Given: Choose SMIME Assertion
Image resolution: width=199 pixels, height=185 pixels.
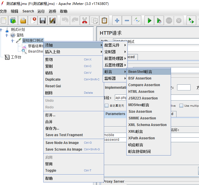Looking at the screenshot, I should (149, 118).
